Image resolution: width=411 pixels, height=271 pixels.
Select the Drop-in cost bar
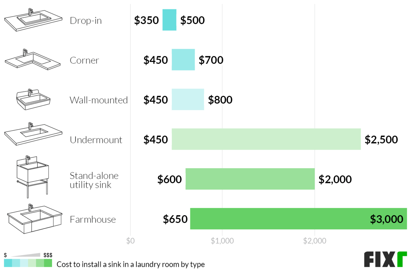click(x=169, y=20)
